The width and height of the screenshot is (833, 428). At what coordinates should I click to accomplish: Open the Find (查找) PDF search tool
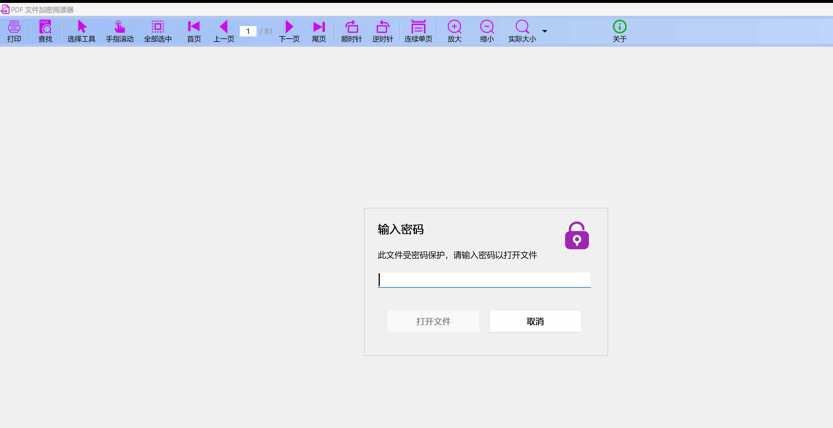[x=45, y=31]
